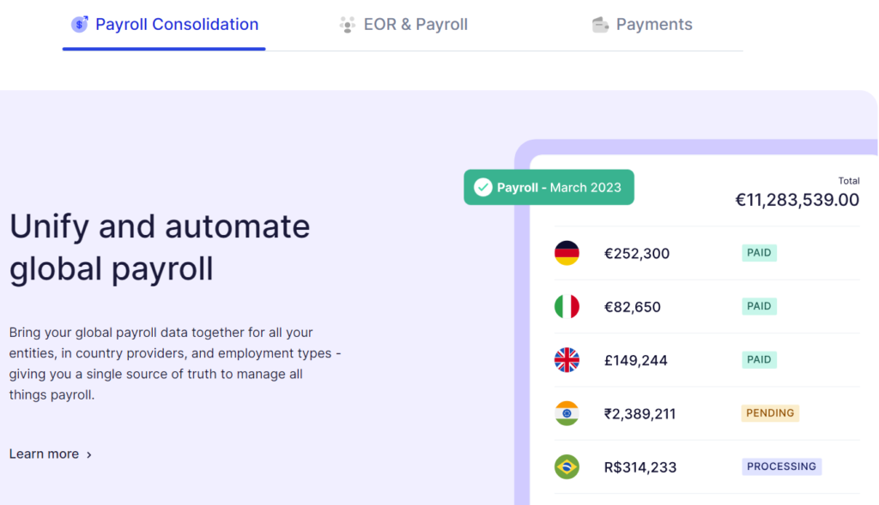Click the Brazil flag icon
The width and height of the screenshot is (879, 505).
point(567,467)
